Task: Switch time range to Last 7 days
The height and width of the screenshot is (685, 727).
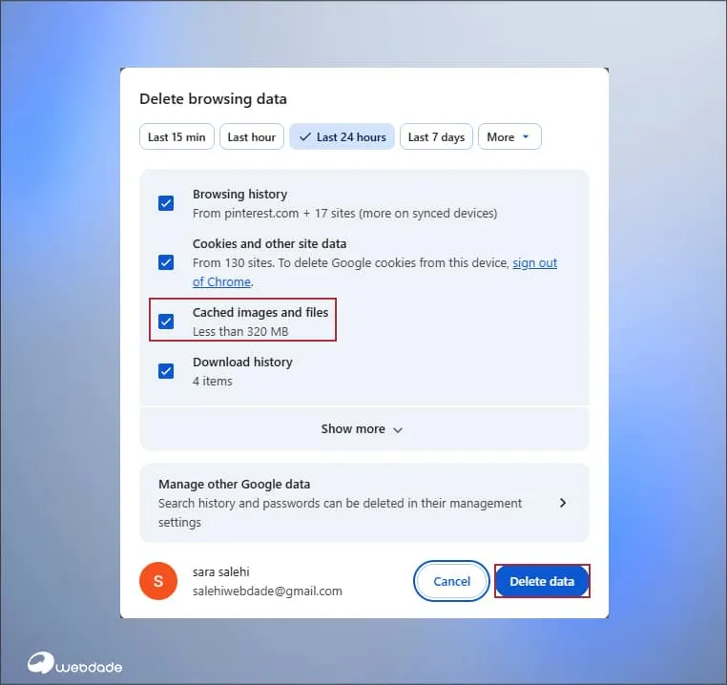Action: 436,137
